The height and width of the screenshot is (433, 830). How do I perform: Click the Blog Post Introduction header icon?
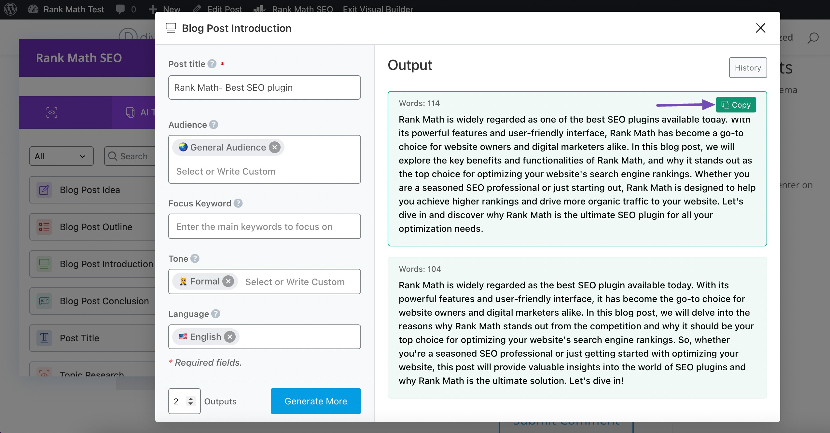point(171,28)
